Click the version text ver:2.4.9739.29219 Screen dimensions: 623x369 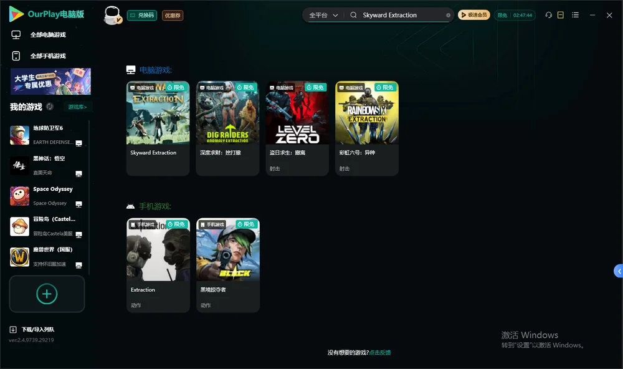(x=31, y=340)
